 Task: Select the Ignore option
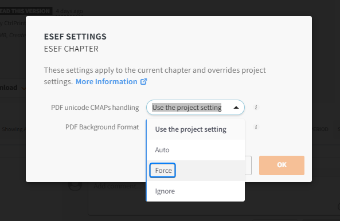point(196,191)
